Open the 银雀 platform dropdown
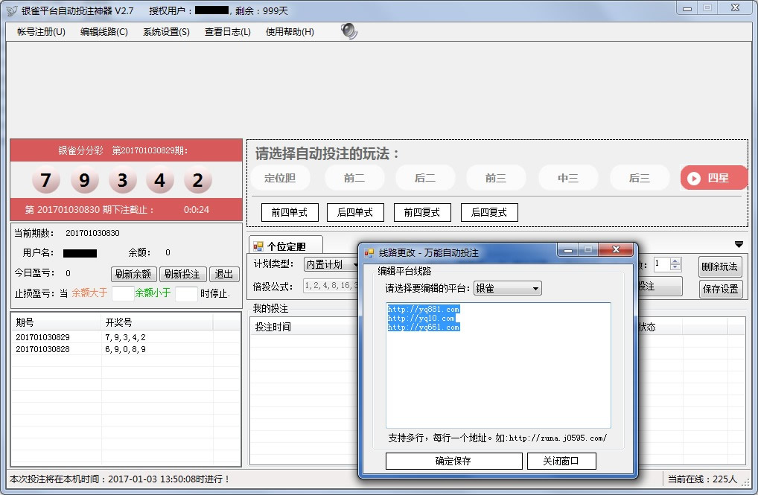758x495 pixels. tap(508, 288)
